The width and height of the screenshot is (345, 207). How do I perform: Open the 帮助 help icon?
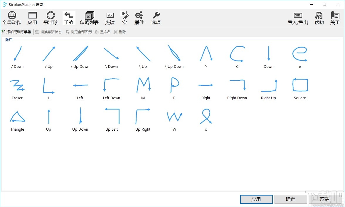pyautogui.click(x=319, y=18)
